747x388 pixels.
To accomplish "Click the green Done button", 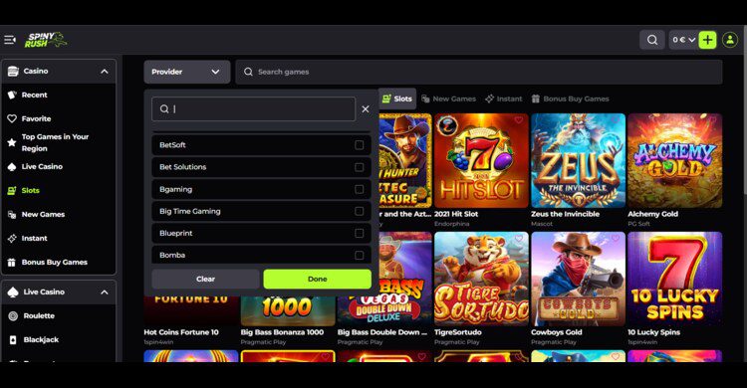I will [318, 279].
